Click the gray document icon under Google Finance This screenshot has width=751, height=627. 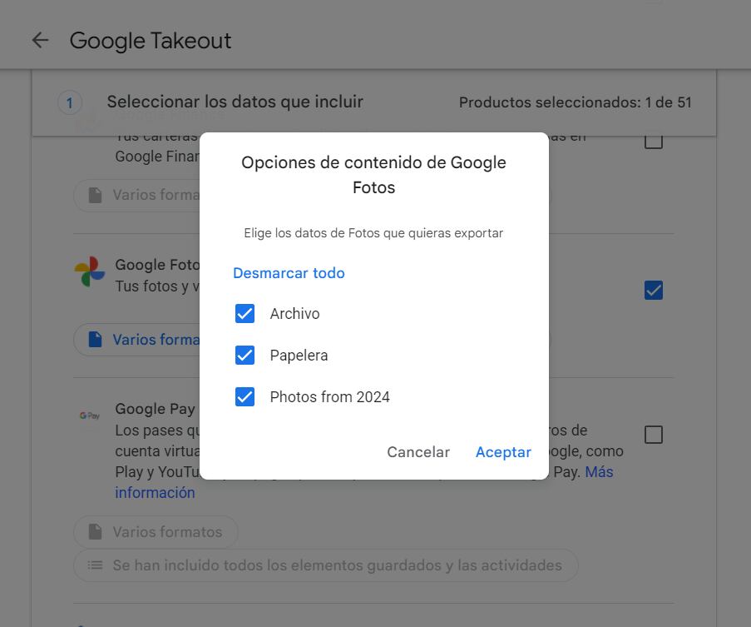click(x=94, y=195)
